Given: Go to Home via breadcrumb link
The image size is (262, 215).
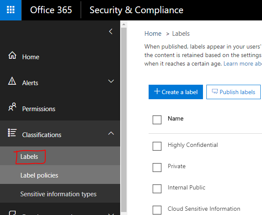Looking at the screenshot, I should 153,34.
